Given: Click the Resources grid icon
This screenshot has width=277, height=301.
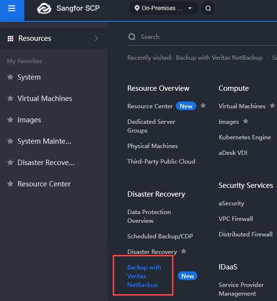Looking at the screenshot, I should point(10,38).
